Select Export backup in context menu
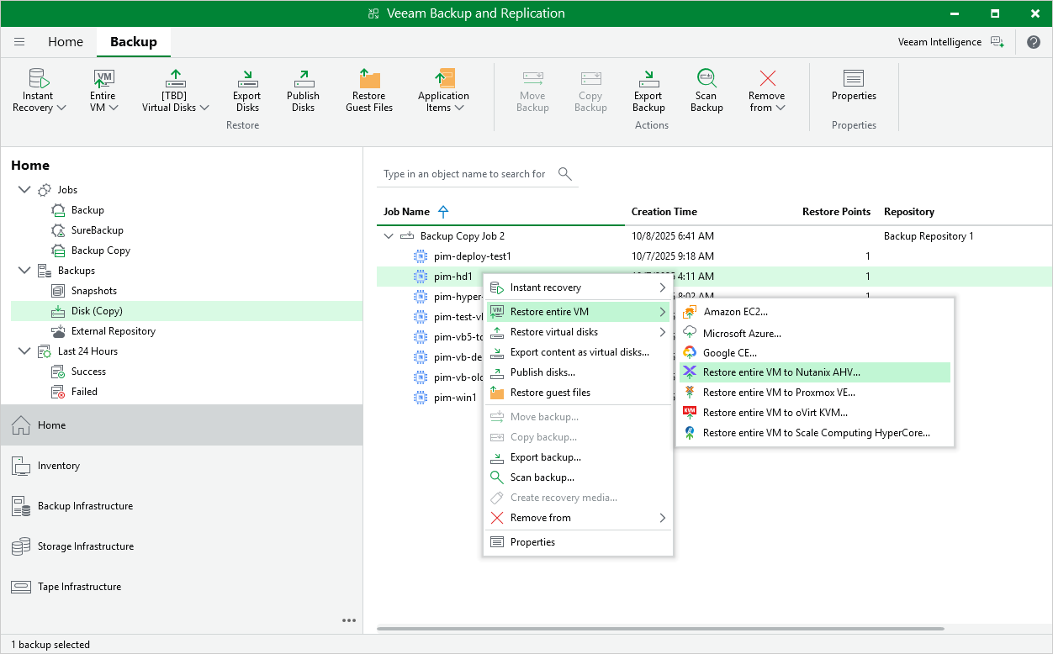 click(578, 457)
